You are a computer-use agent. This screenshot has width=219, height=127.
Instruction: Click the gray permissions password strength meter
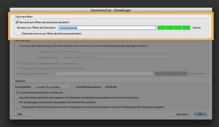[x=171, y=74]
